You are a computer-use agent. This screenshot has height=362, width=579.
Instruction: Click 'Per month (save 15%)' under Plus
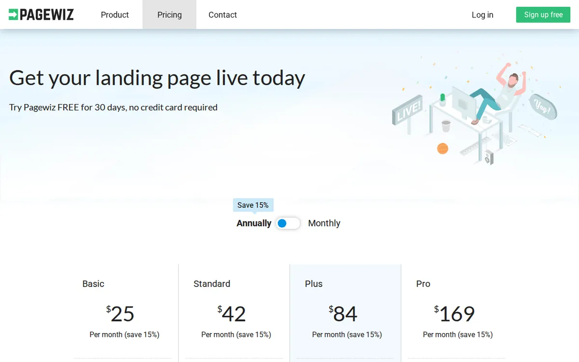[x=347, y=334]
